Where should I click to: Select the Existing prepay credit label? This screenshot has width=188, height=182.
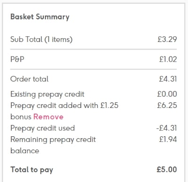(x=47, y=94)
